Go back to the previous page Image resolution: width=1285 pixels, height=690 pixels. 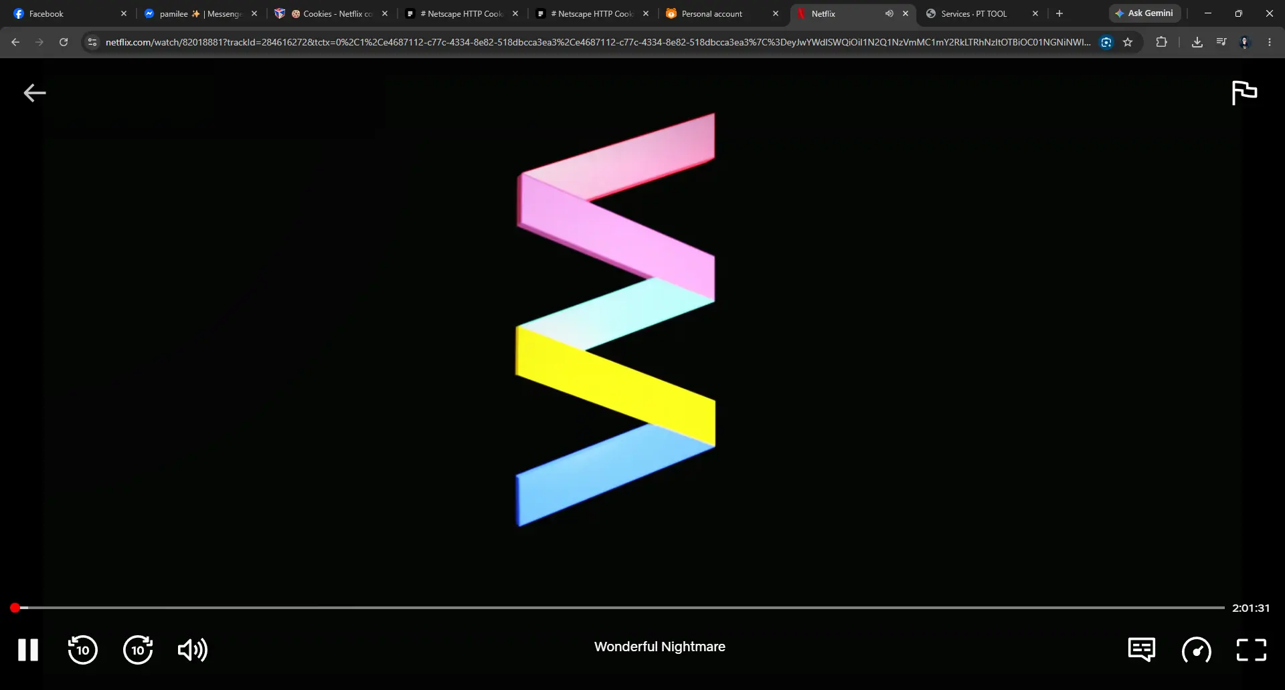pyautogui.click(x=15, y=42)
